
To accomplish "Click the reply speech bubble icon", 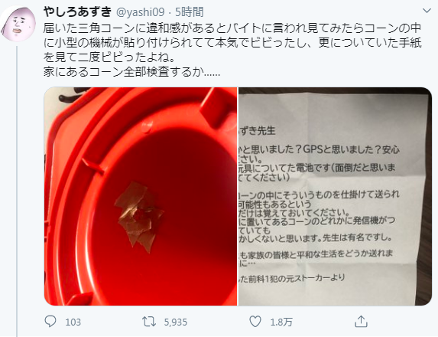I will (x=50, y=322).
